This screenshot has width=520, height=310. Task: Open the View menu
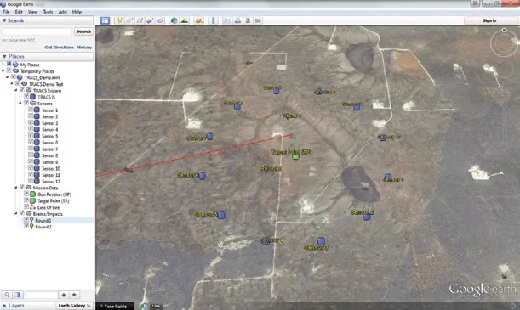[x=32, y=12]
